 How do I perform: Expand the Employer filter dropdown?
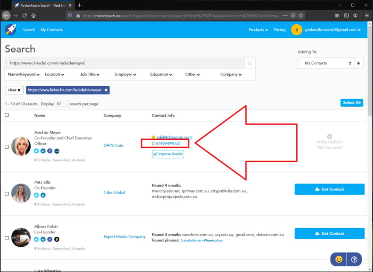[126, 74]
